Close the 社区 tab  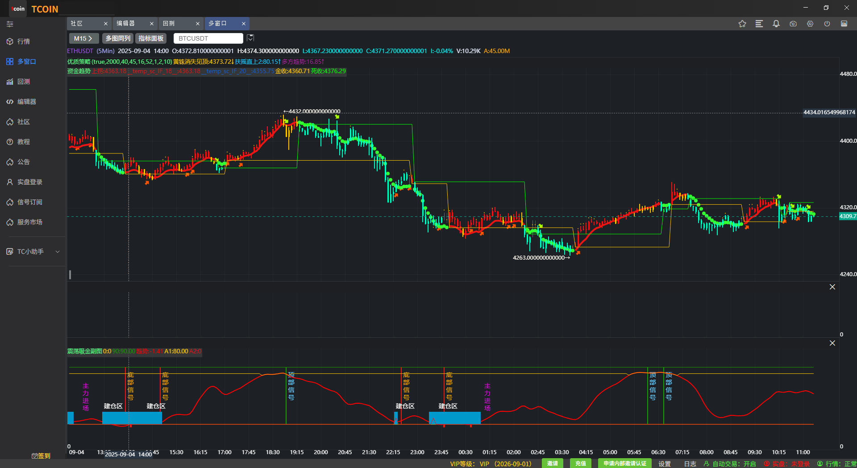click(x=106, y=24)
